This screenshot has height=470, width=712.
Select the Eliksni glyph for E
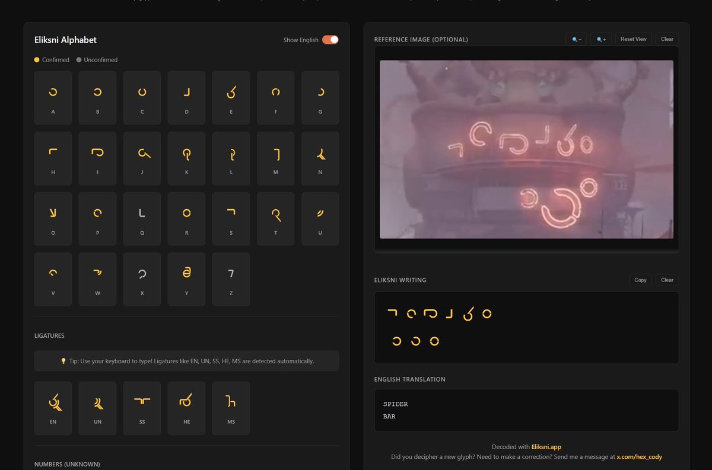point(231,98)
